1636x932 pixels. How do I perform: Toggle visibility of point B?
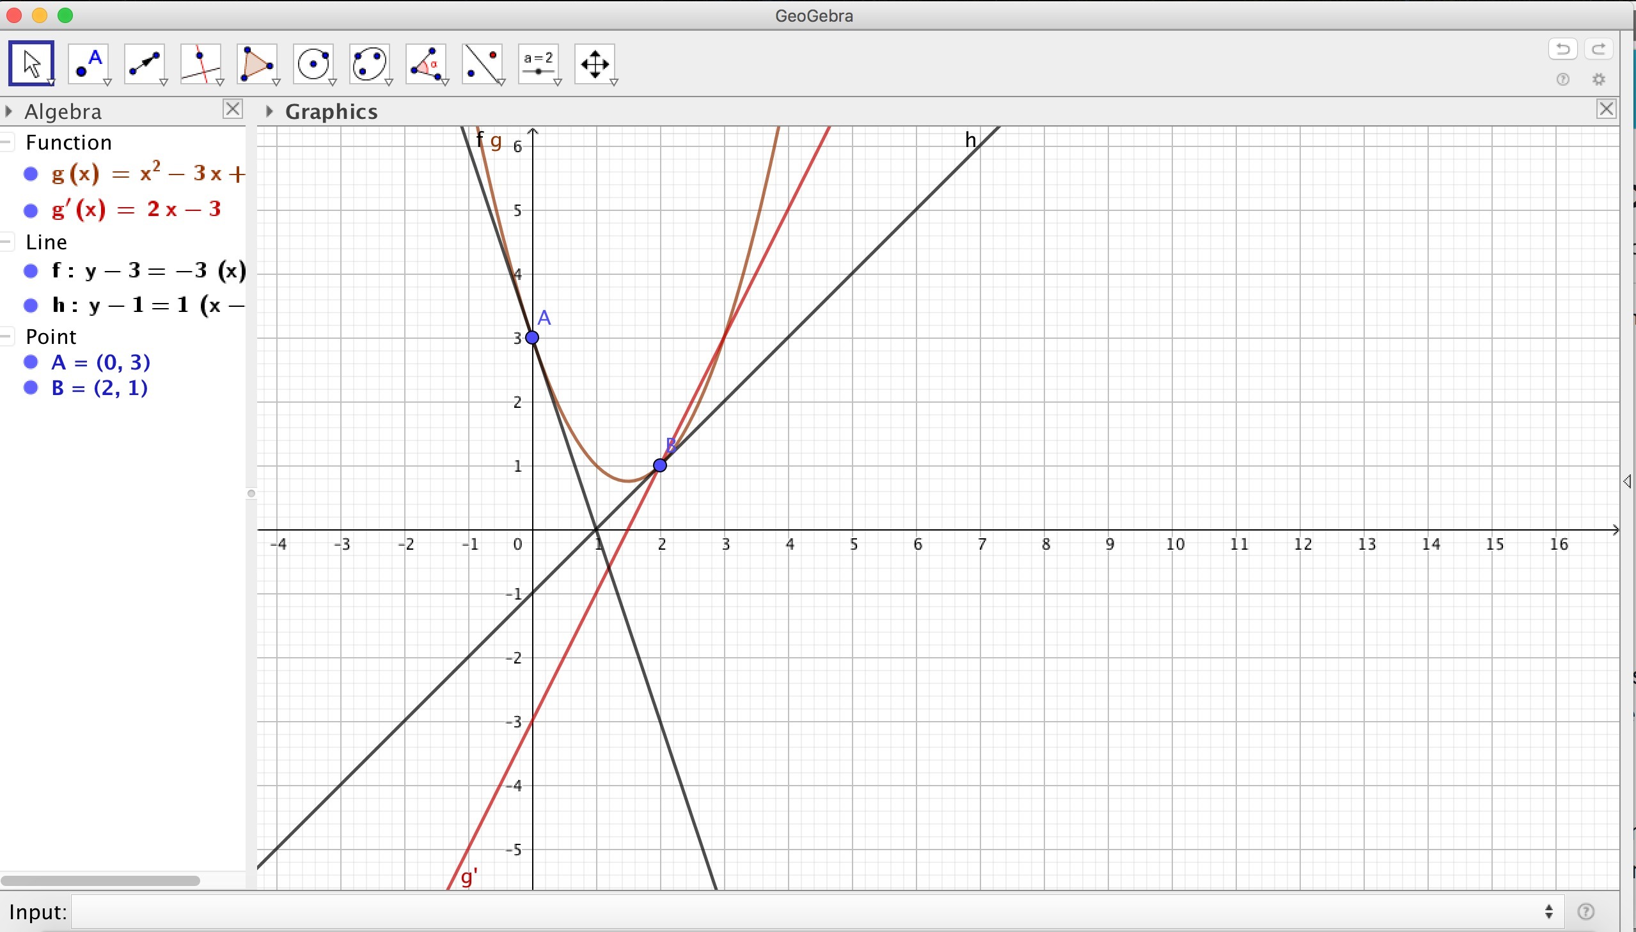pos(31,388)
